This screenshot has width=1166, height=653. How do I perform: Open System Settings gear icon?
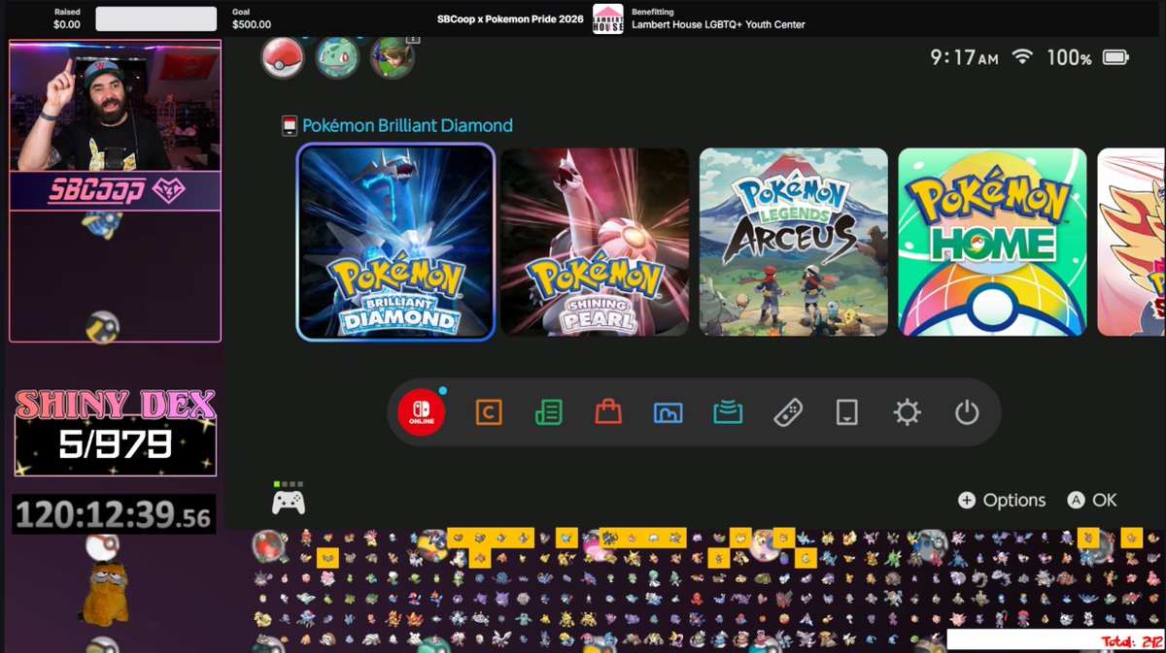click(907, 413)
